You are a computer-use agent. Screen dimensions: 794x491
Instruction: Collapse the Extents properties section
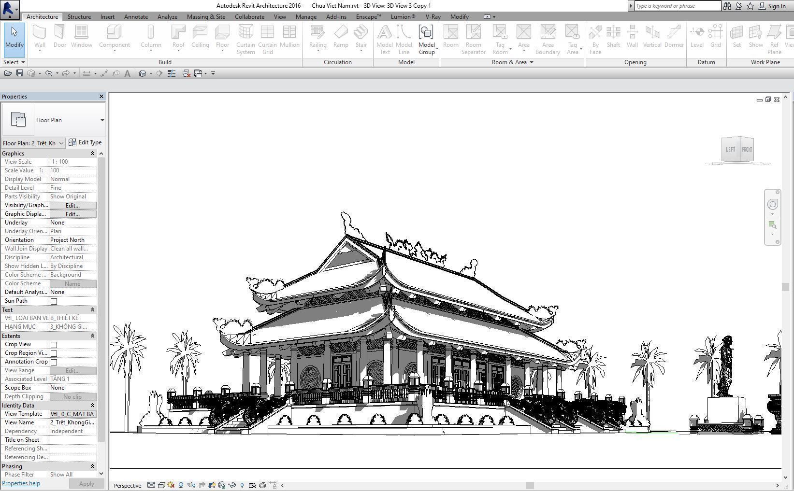tap(92, 336)
